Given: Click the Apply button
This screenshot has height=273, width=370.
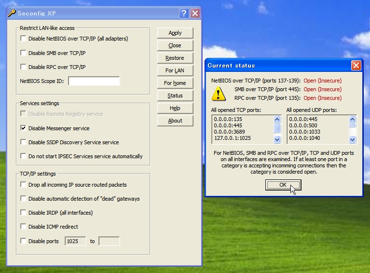Looking at the screenshot, I should (x=175, y=33).
